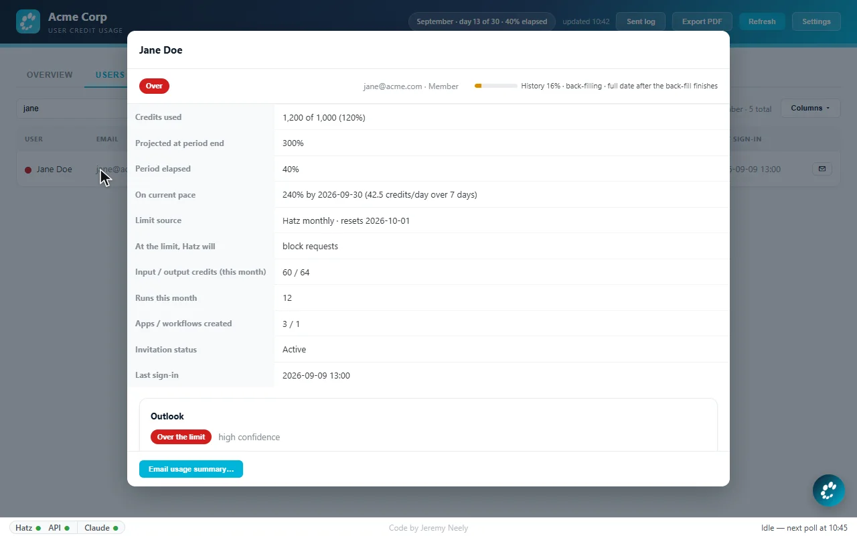Click the 'high confidence' label

249,438
